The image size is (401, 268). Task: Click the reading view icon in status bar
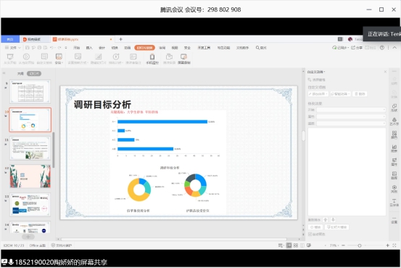click(x=302, y=245)
